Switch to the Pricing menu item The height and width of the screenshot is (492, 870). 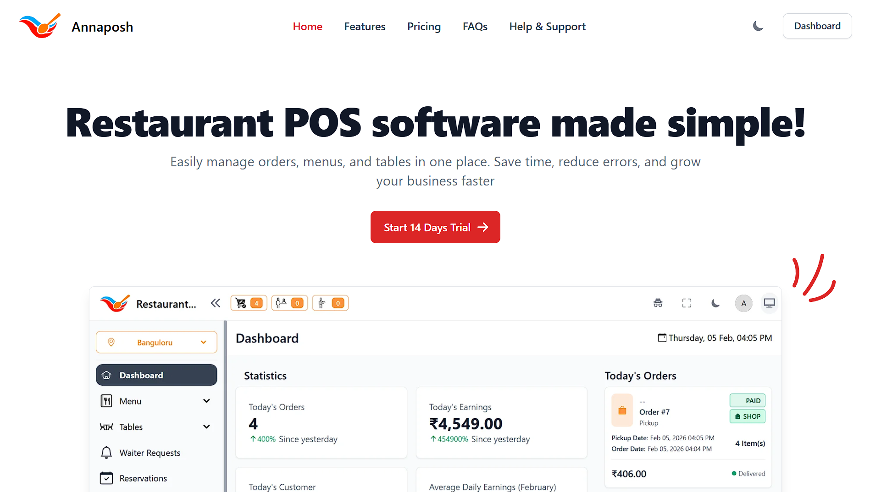(x=423, y=27)
